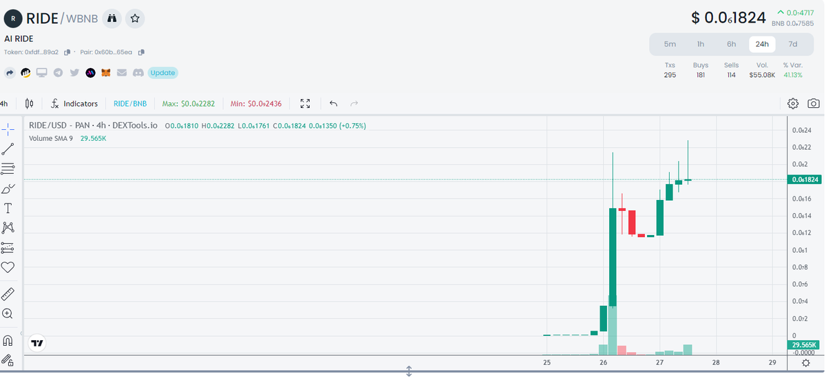Click the email envelope icon
Viewport: 826px width, 378px height.
coord(122,73)
